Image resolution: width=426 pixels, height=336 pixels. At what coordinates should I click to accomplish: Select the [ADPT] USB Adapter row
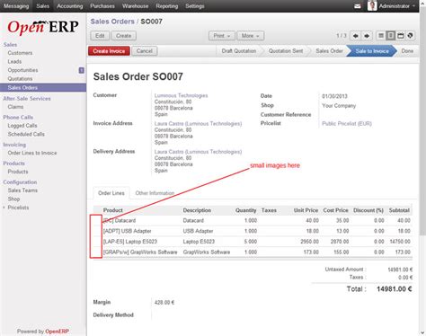pos(253,231)
